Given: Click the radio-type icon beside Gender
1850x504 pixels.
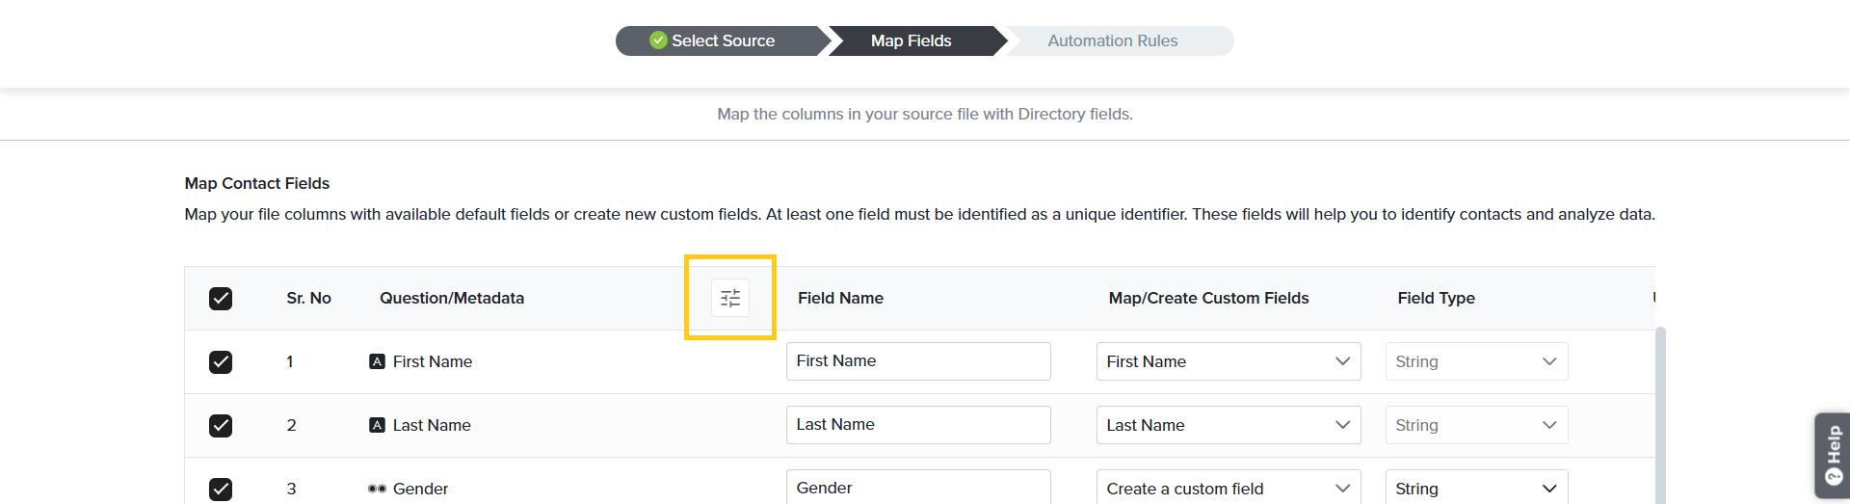Looking at the screenshot, I should click(x=377, y=489).
